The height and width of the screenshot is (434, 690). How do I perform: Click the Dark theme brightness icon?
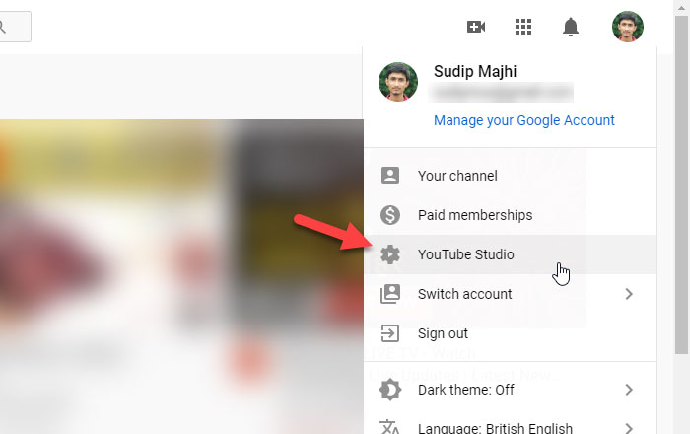coord(390,390)
